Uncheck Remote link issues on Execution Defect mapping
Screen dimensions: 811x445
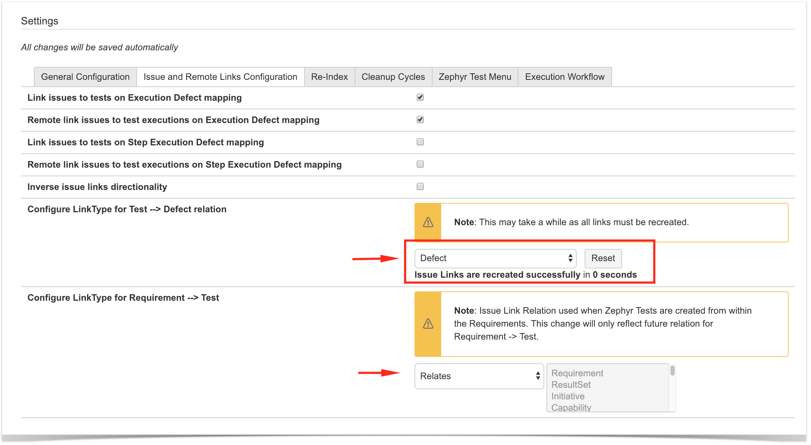tap(420, 119)
